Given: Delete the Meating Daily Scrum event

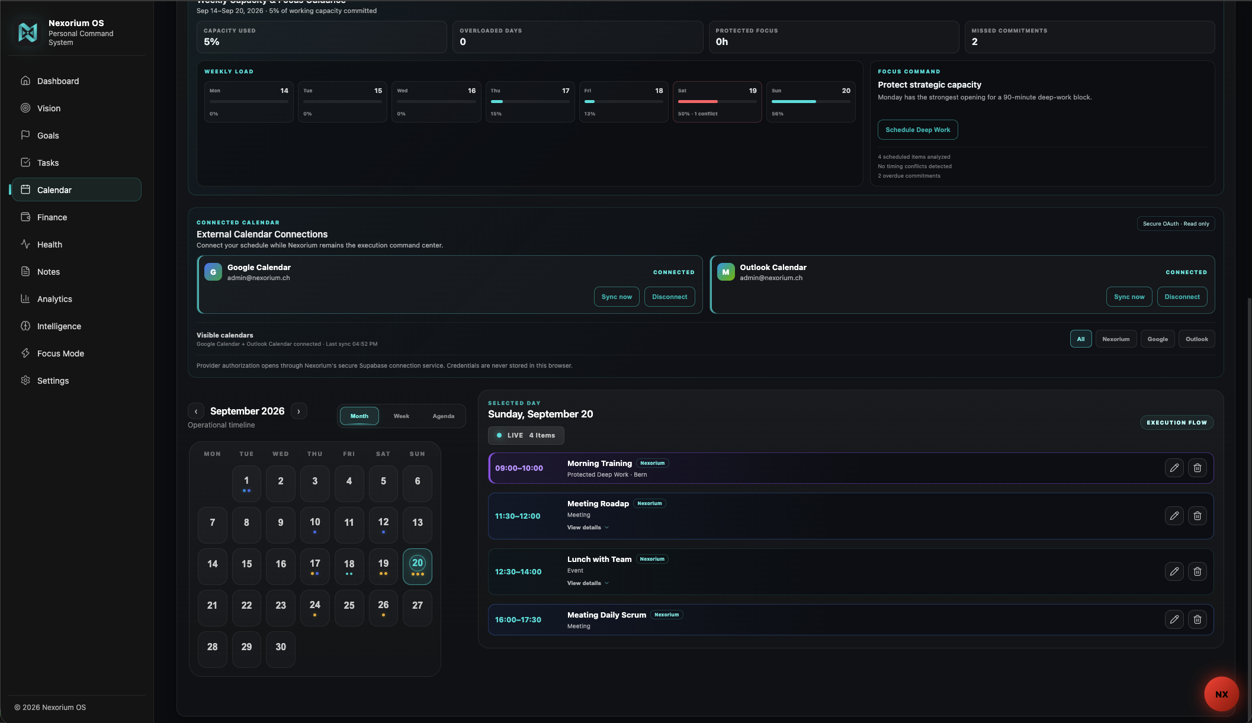Looking at the screenshot, I should point(1197,619).
